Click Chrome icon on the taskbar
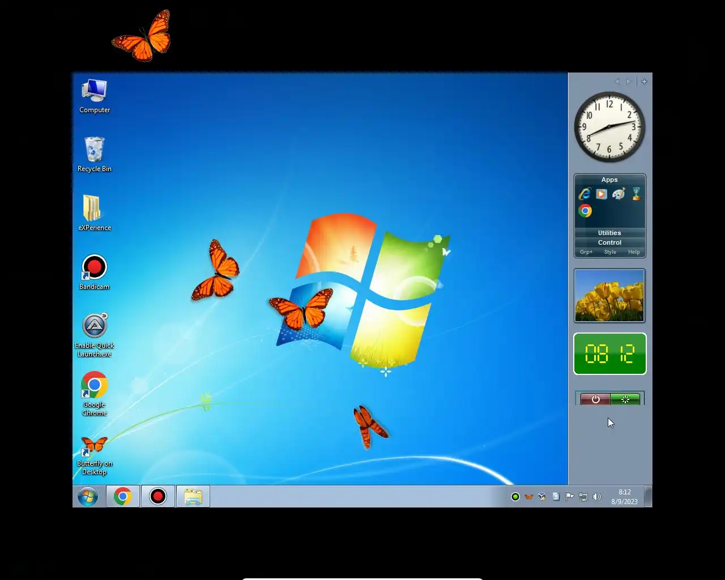Viewport: 725px width, 580px height. click(x=123, y=497)
